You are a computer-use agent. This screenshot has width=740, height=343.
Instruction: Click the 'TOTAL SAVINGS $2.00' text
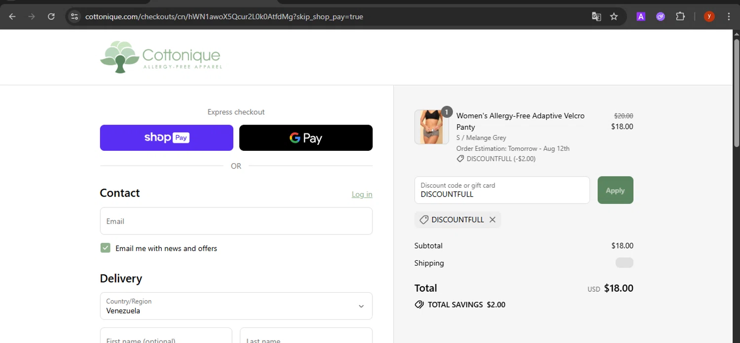(x=467, y=305)
